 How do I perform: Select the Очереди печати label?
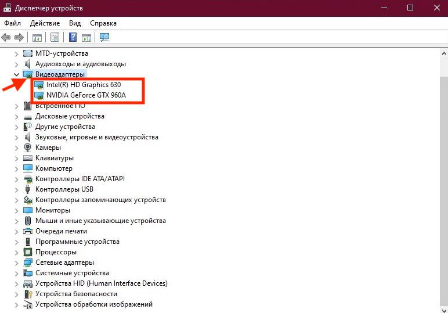[61, 231]
